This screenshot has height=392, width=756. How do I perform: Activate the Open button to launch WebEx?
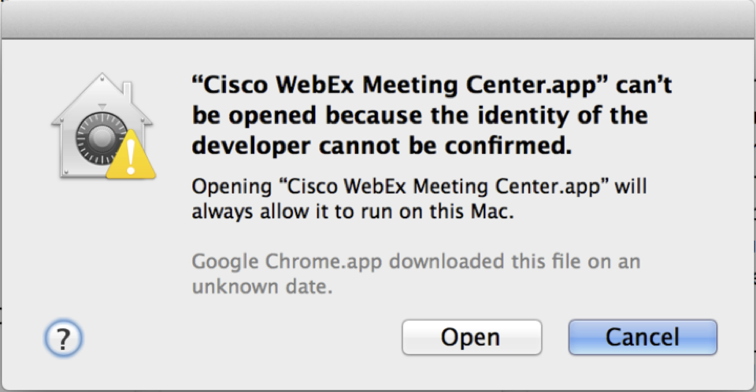[x=470, y=337]
